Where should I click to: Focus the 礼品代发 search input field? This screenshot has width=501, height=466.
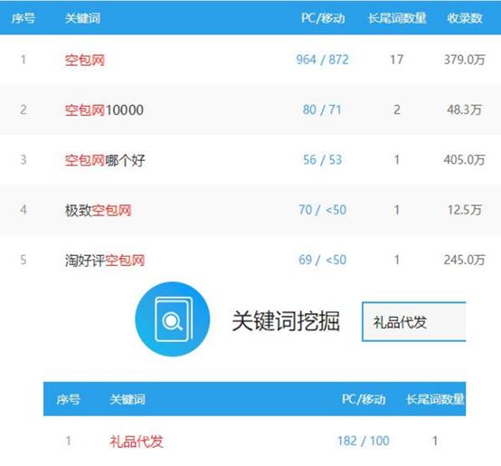tap(414, 321)
